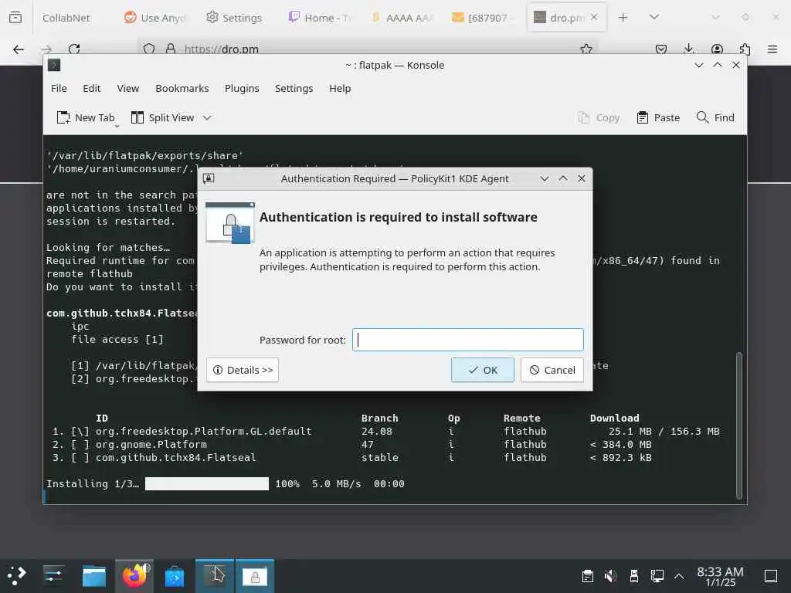Close the dro.pm browser tab
This screenshot has width=791, height=593.
coord(594,17)
